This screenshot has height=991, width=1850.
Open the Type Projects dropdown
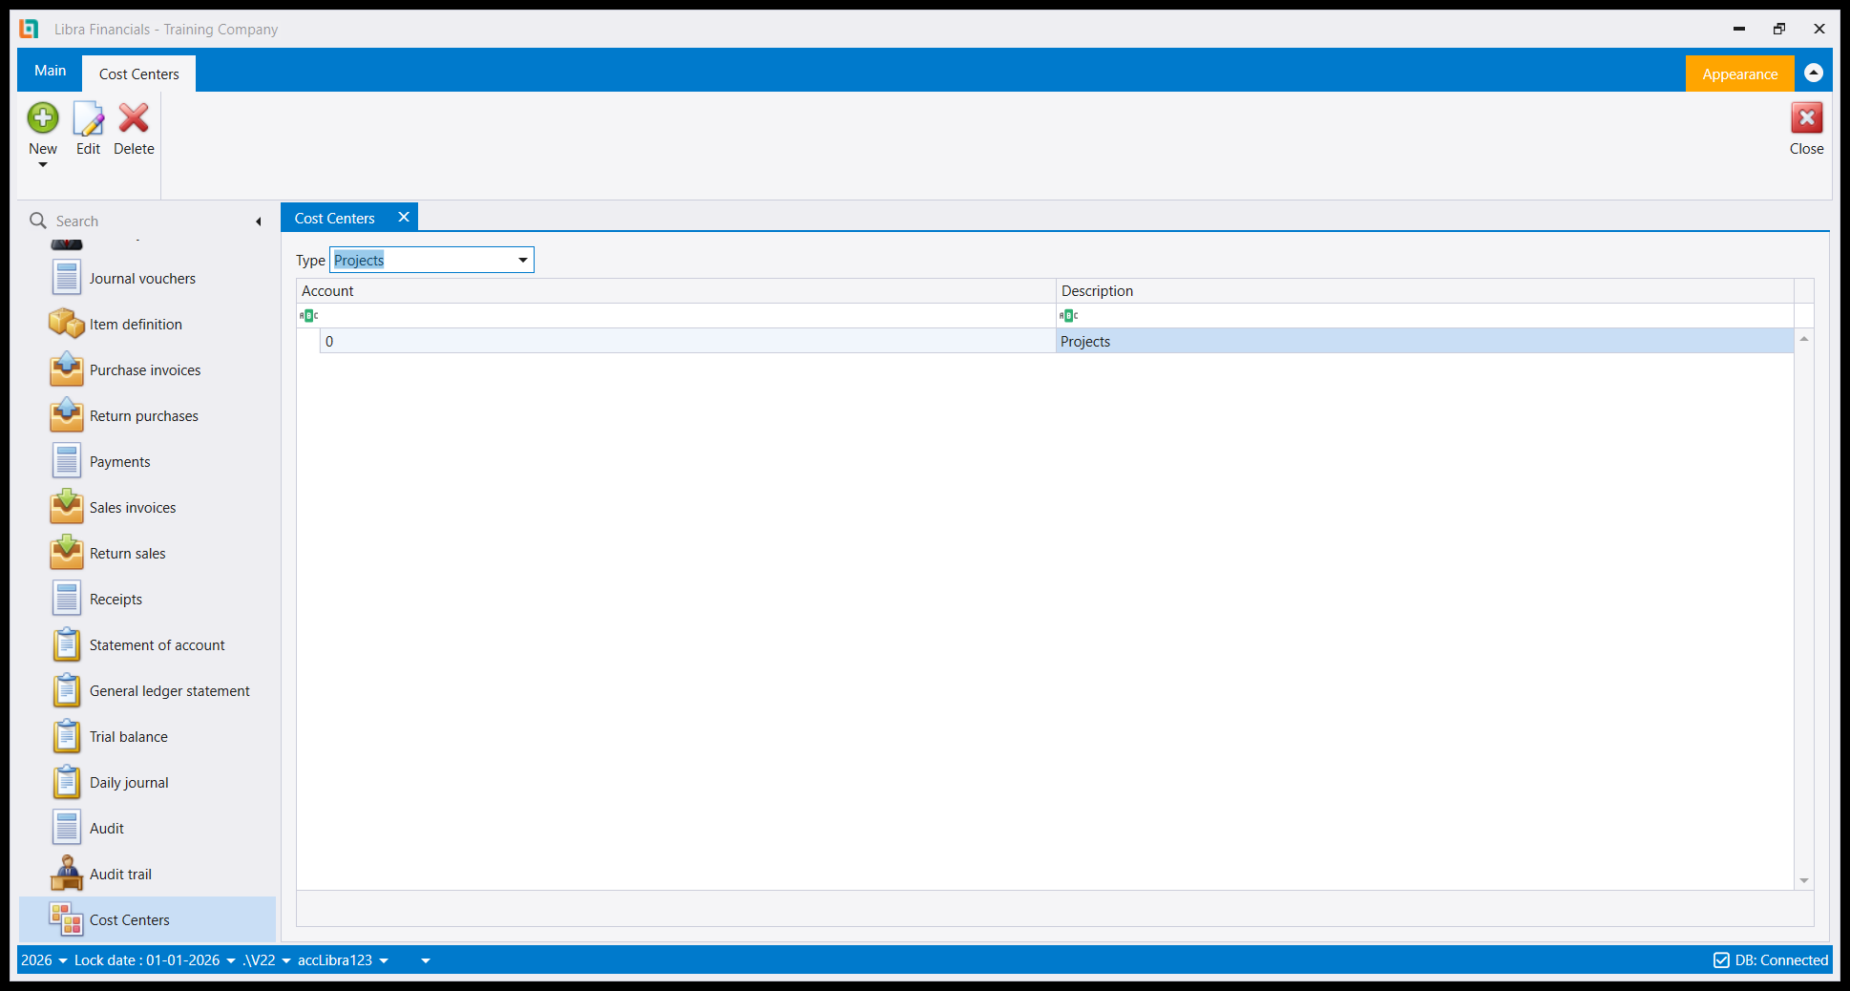click(x=523, y=260)
